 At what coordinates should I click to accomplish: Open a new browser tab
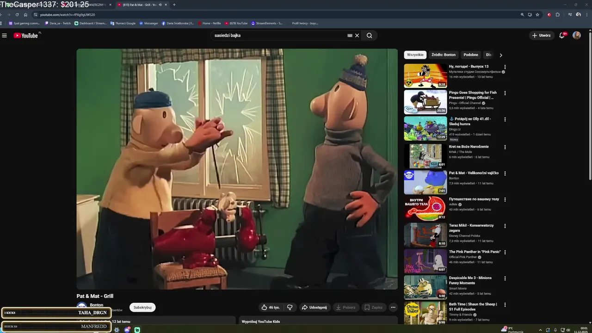tap(174, 5)
